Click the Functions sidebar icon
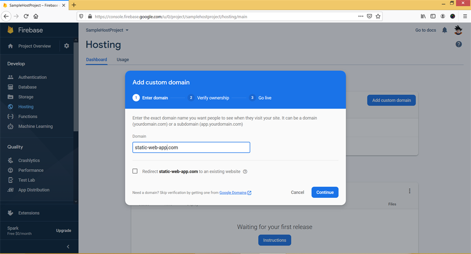 tap(11, 116)
